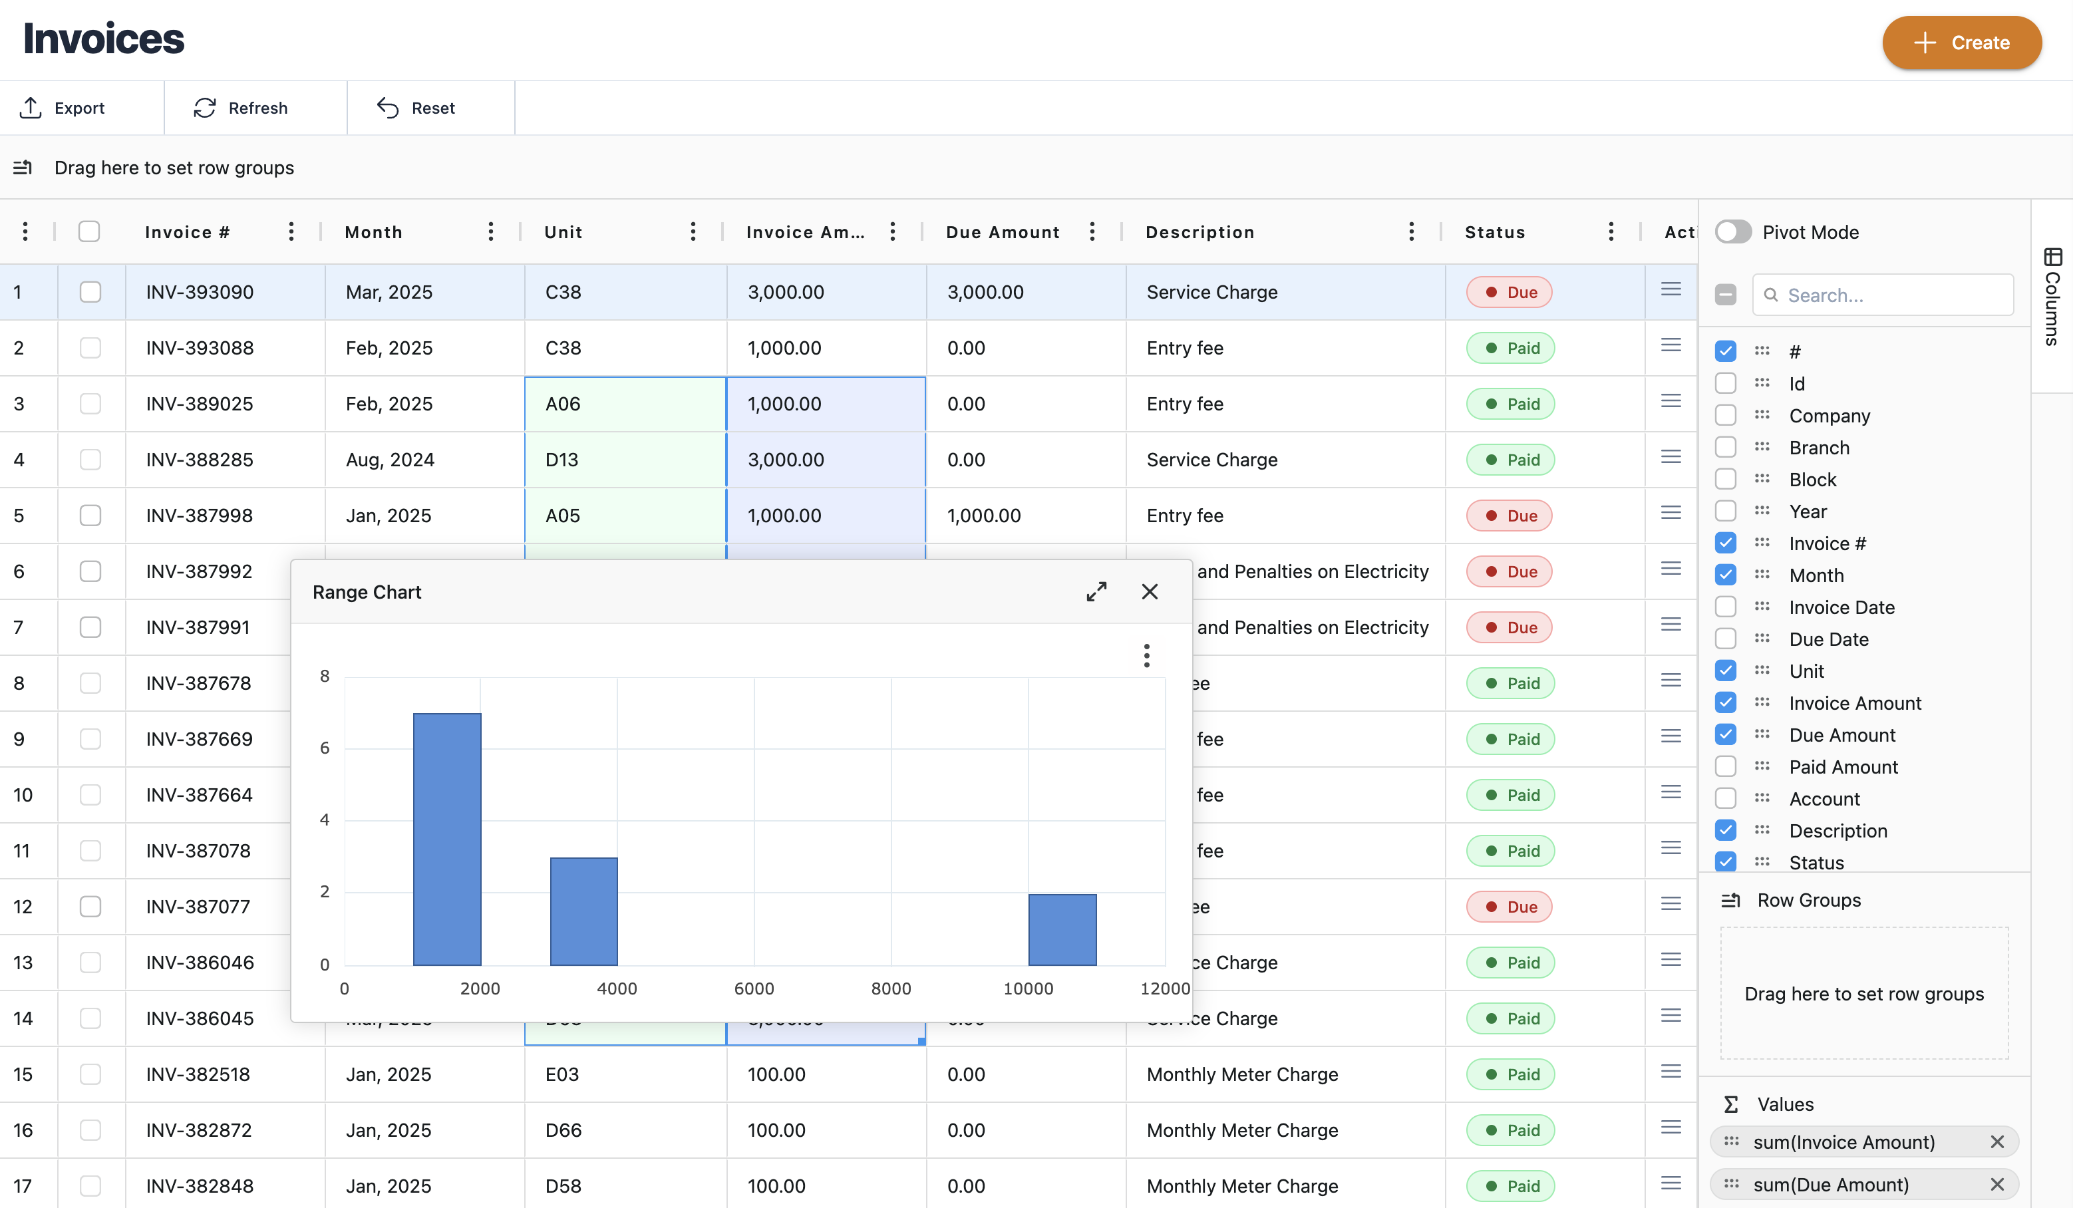Screen dimensions: 2073x1208
Task: Open the Status column header menu
Action: point(1610,232)
